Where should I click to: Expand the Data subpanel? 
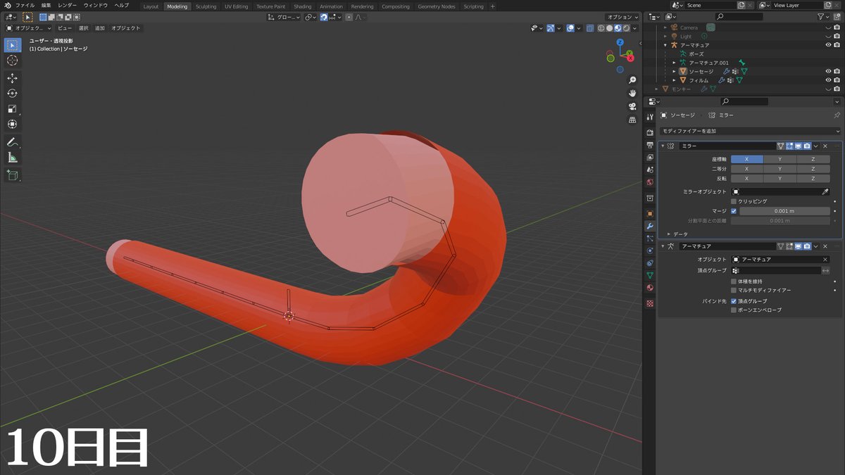pyautogui.click(x=668, y=234)
